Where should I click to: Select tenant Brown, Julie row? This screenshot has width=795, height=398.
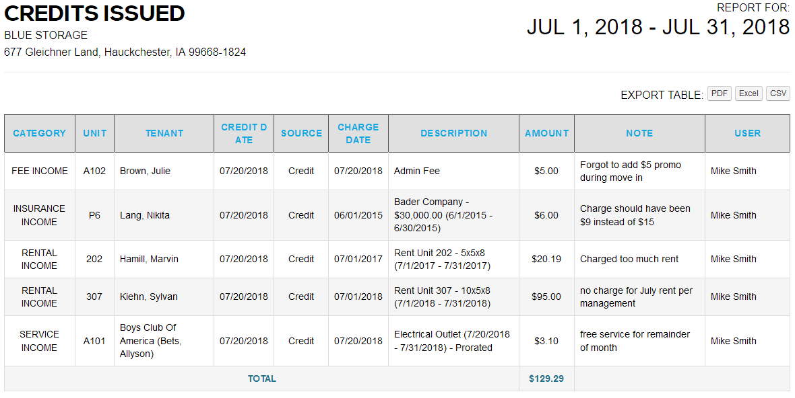click(x=145, y=171)
